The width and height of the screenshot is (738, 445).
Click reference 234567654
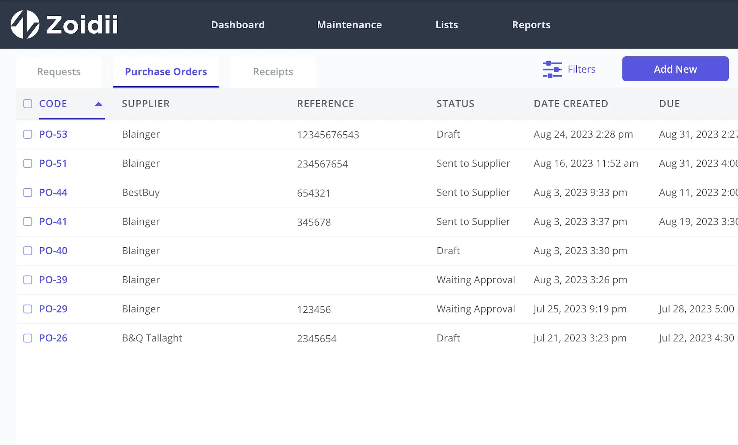pyautogui.click(x=322, y=164)
